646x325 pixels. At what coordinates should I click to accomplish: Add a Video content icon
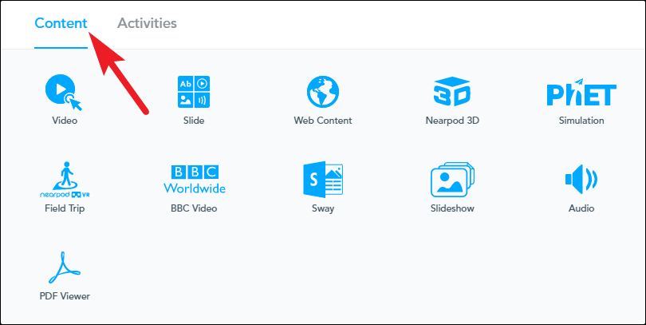(64, 93)
